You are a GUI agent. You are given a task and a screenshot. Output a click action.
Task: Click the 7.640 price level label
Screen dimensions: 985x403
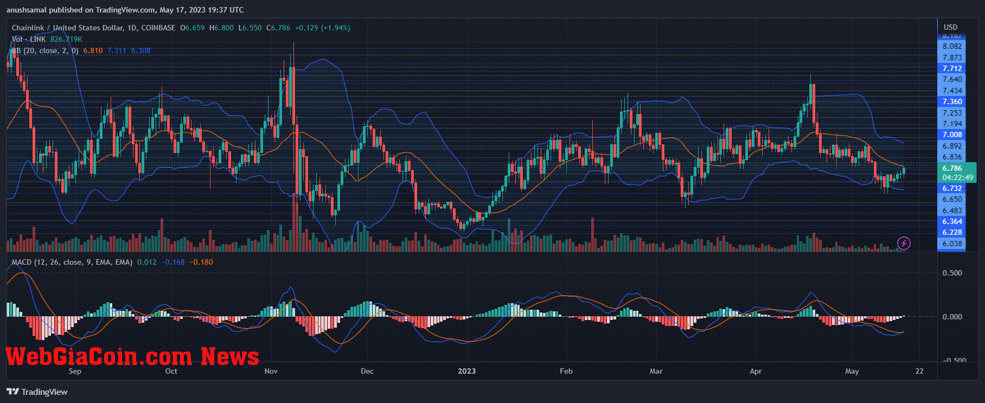click(952, 79)
